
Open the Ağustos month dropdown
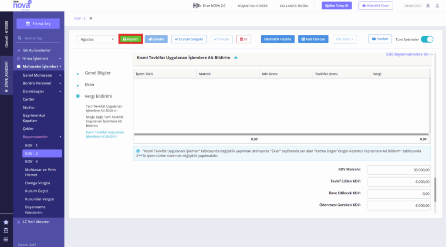tap(96, 39)
